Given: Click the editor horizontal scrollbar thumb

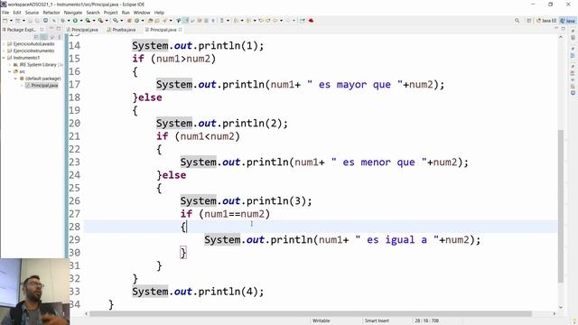Looking at the screenshot, I should (311, 313).
